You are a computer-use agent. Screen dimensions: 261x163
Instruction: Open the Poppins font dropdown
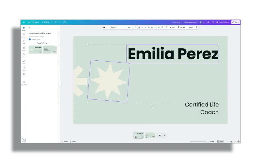click(x=117, y=27)
